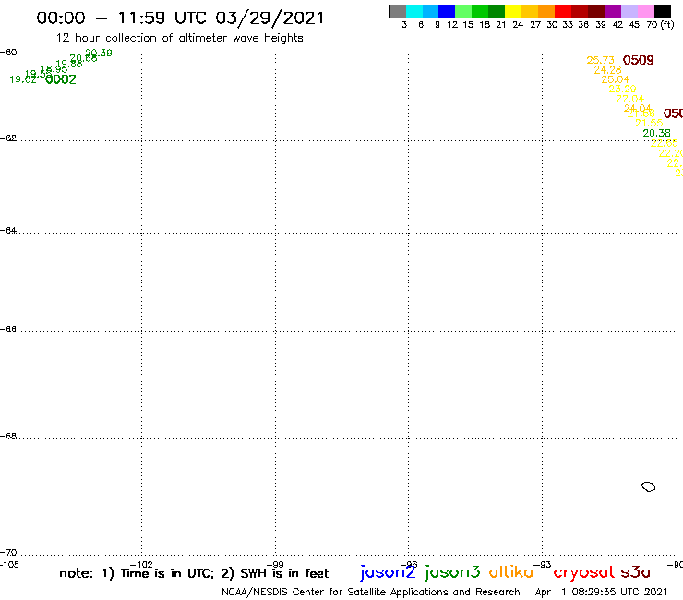
Task: Click the 25.73 wave height value
Action: pos(600,60)
